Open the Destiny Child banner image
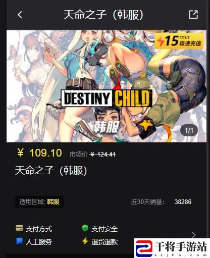 pyautogui.click(x=107, y=86)
